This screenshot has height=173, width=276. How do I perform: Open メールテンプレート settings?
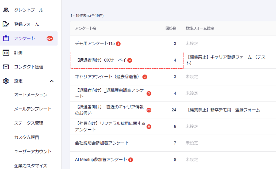click(x=33, y=109)
